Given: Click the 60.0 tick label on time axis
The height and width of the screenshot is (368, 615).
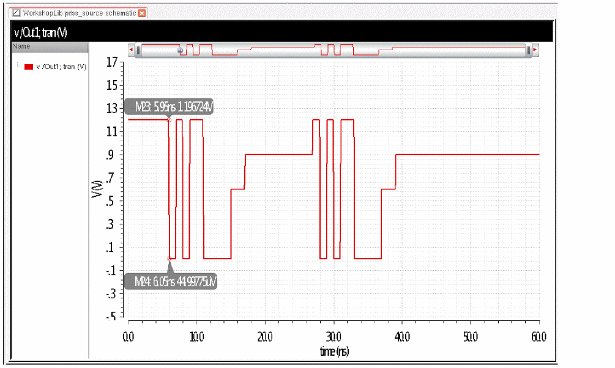Looking at the screenshot, I should tap(539, 336).
